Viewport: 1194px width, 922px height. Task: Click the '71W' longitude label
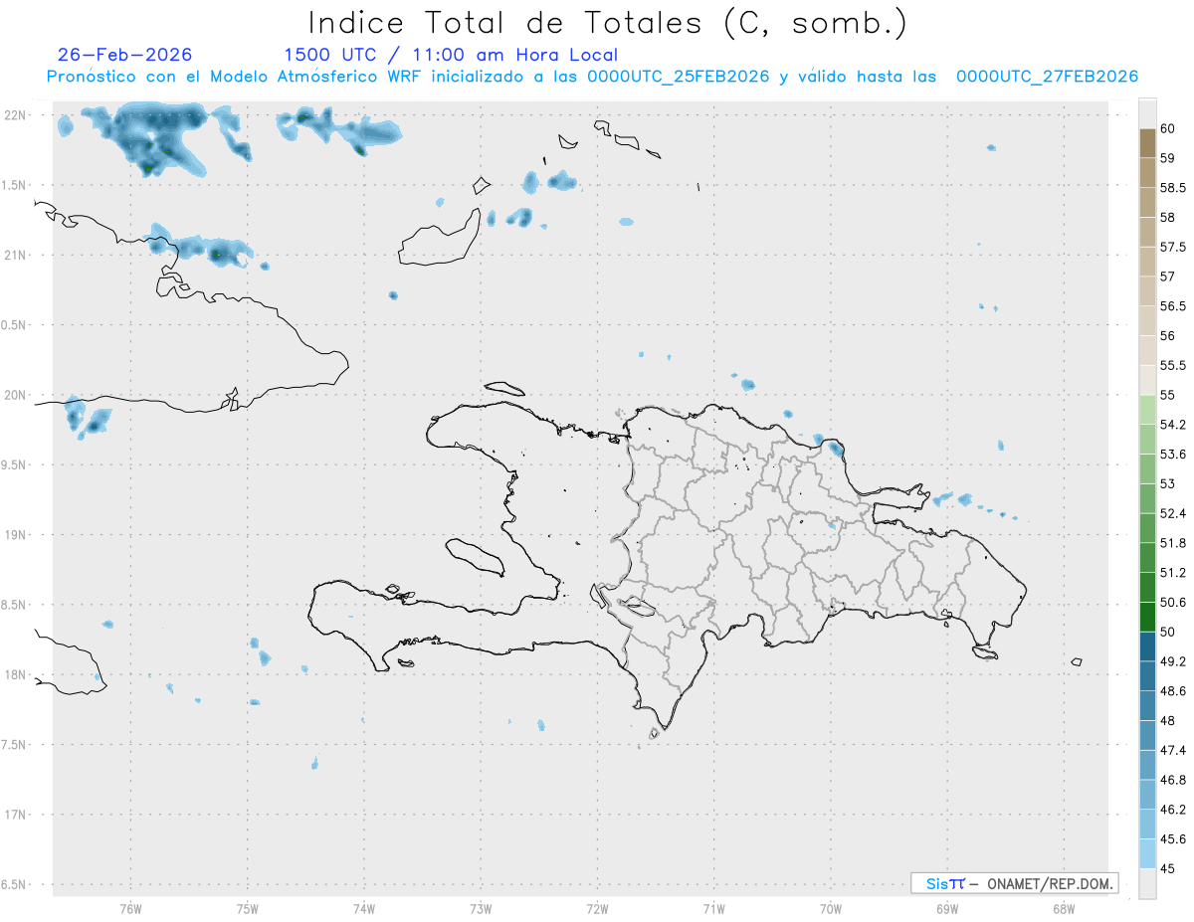pyautogui.click(x=713, y=909)
